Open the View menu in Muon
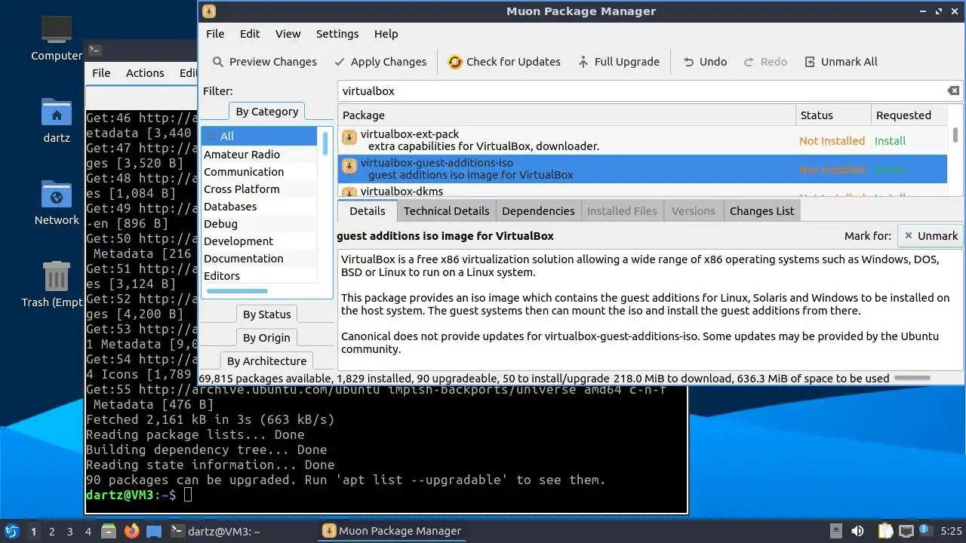This screenshot has width=966, height=543. tap(288, 34)
